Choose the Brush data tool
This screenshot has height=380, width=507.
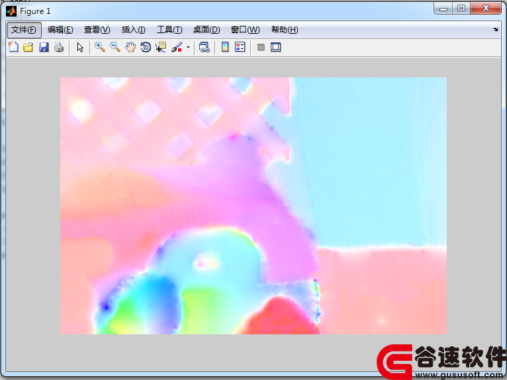177,47
